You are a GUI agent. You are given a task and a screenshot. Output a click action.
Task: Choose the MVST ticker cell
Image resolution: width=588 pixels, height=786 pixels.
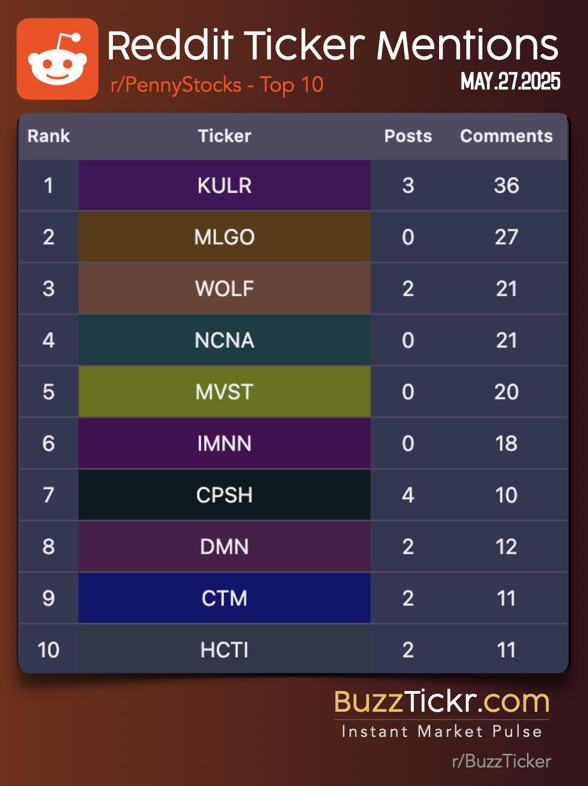[x=224, y=391]
